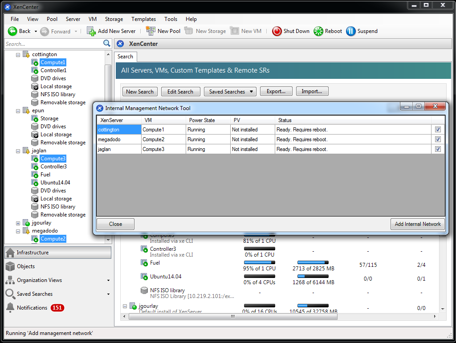Click Fuel's 95% CPU usage bar
This screenshot has width=456, height=343.
[260, 262]
